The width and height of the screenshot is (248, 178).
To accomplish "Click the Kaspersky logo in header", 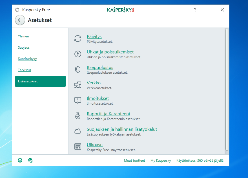I will point(121,10).
